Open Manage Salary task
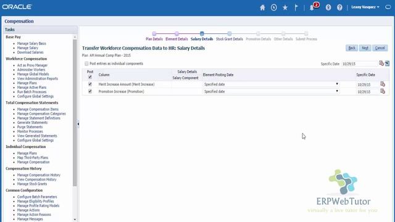395x222 pixels. (x=28, y=48)
